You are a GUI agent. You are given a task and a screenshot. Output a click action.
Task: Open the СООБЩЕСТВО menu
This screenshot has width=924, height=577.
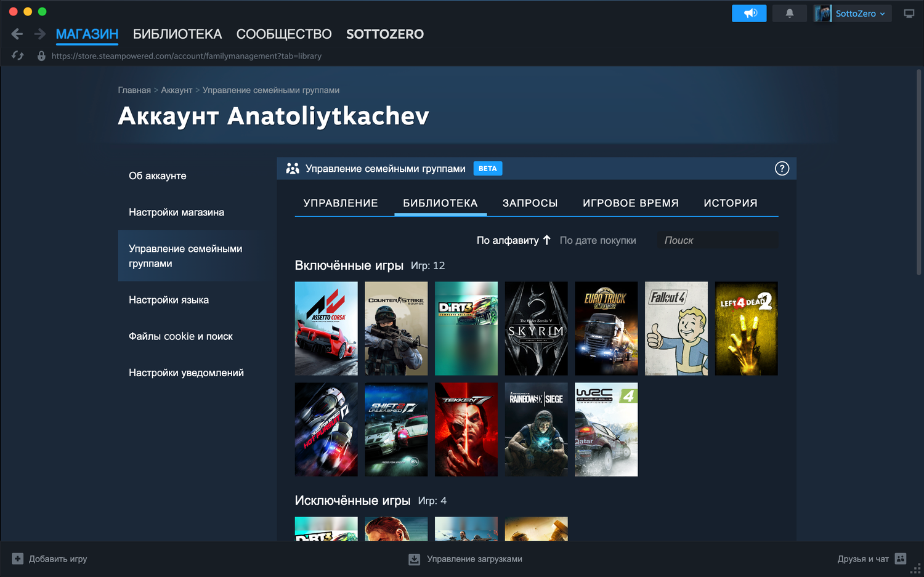(284, 34)
